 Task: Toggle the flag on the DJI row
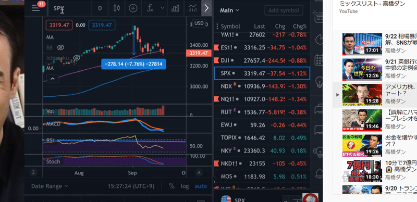(x=216, y=60)
